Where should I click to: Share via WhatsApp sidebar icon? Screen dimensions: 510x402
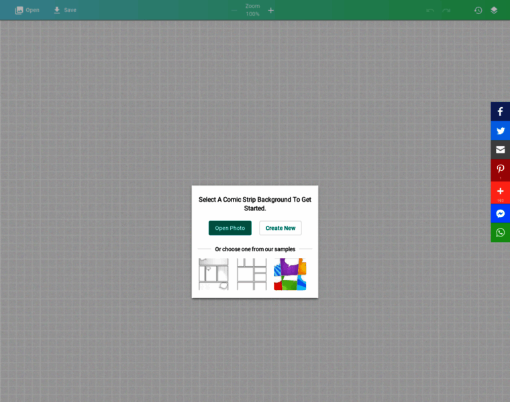click(x=500, y=232)
